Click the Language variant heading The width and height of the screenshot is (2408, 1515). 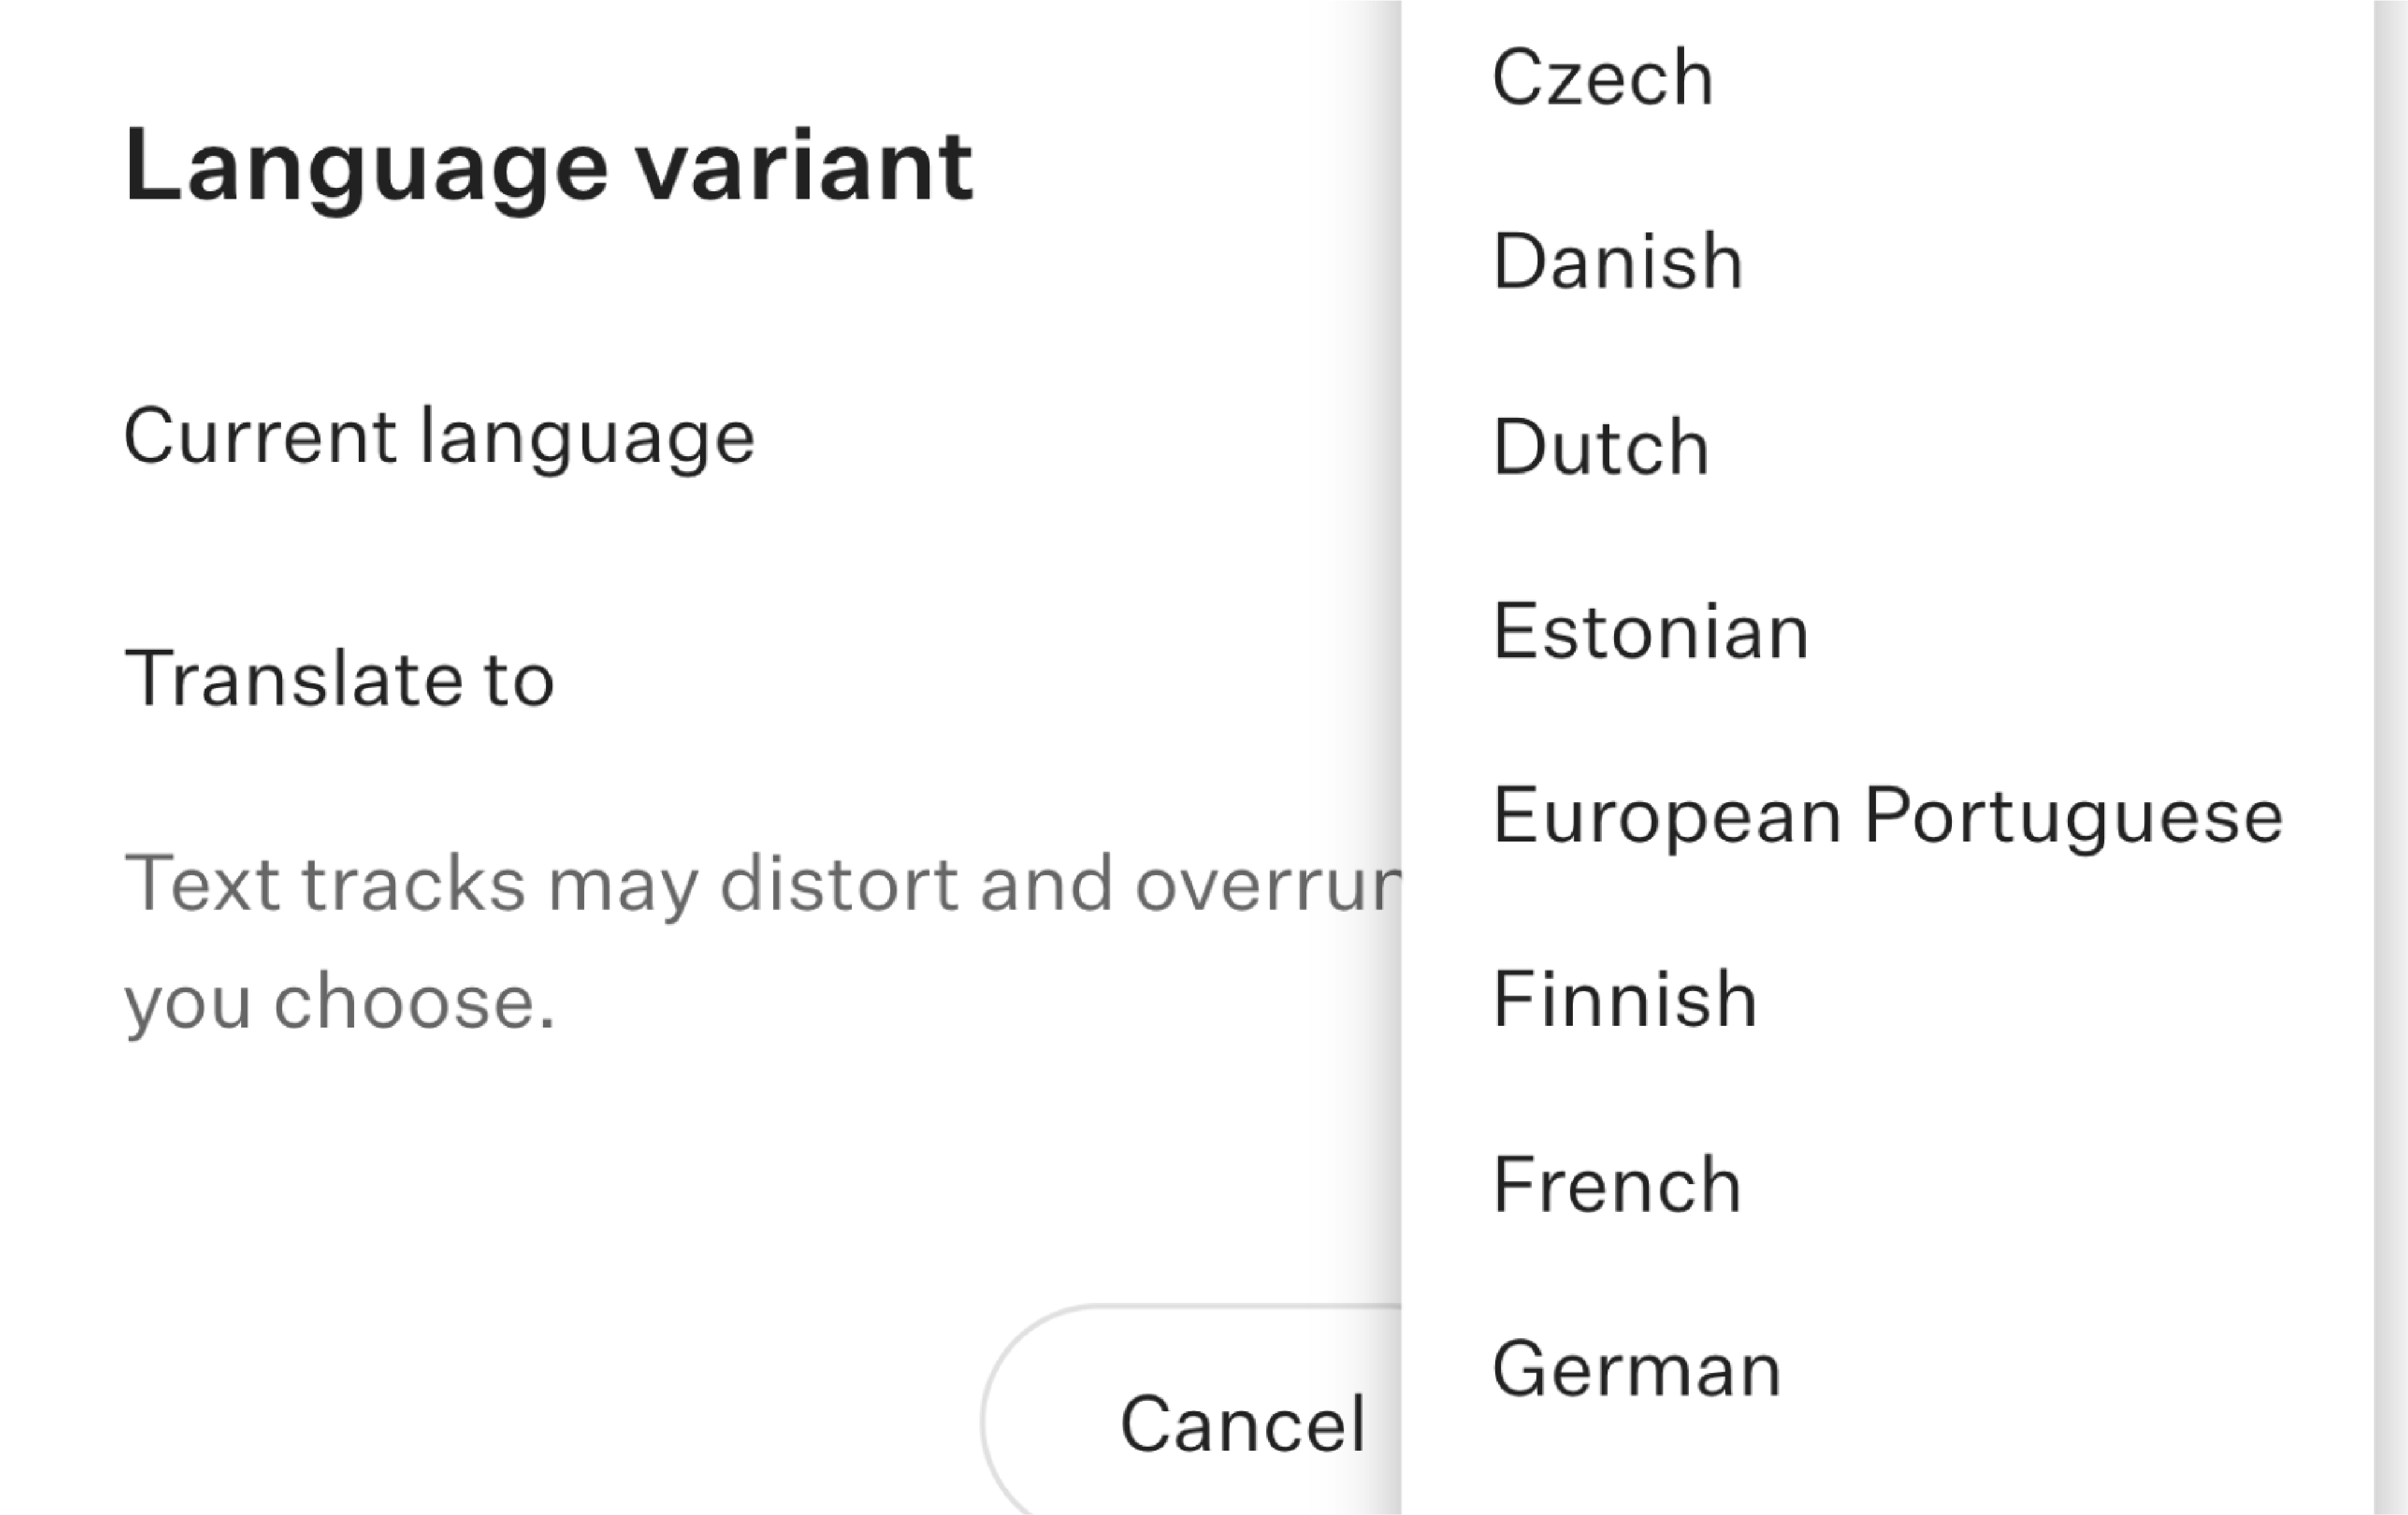(x=548, y=166)
